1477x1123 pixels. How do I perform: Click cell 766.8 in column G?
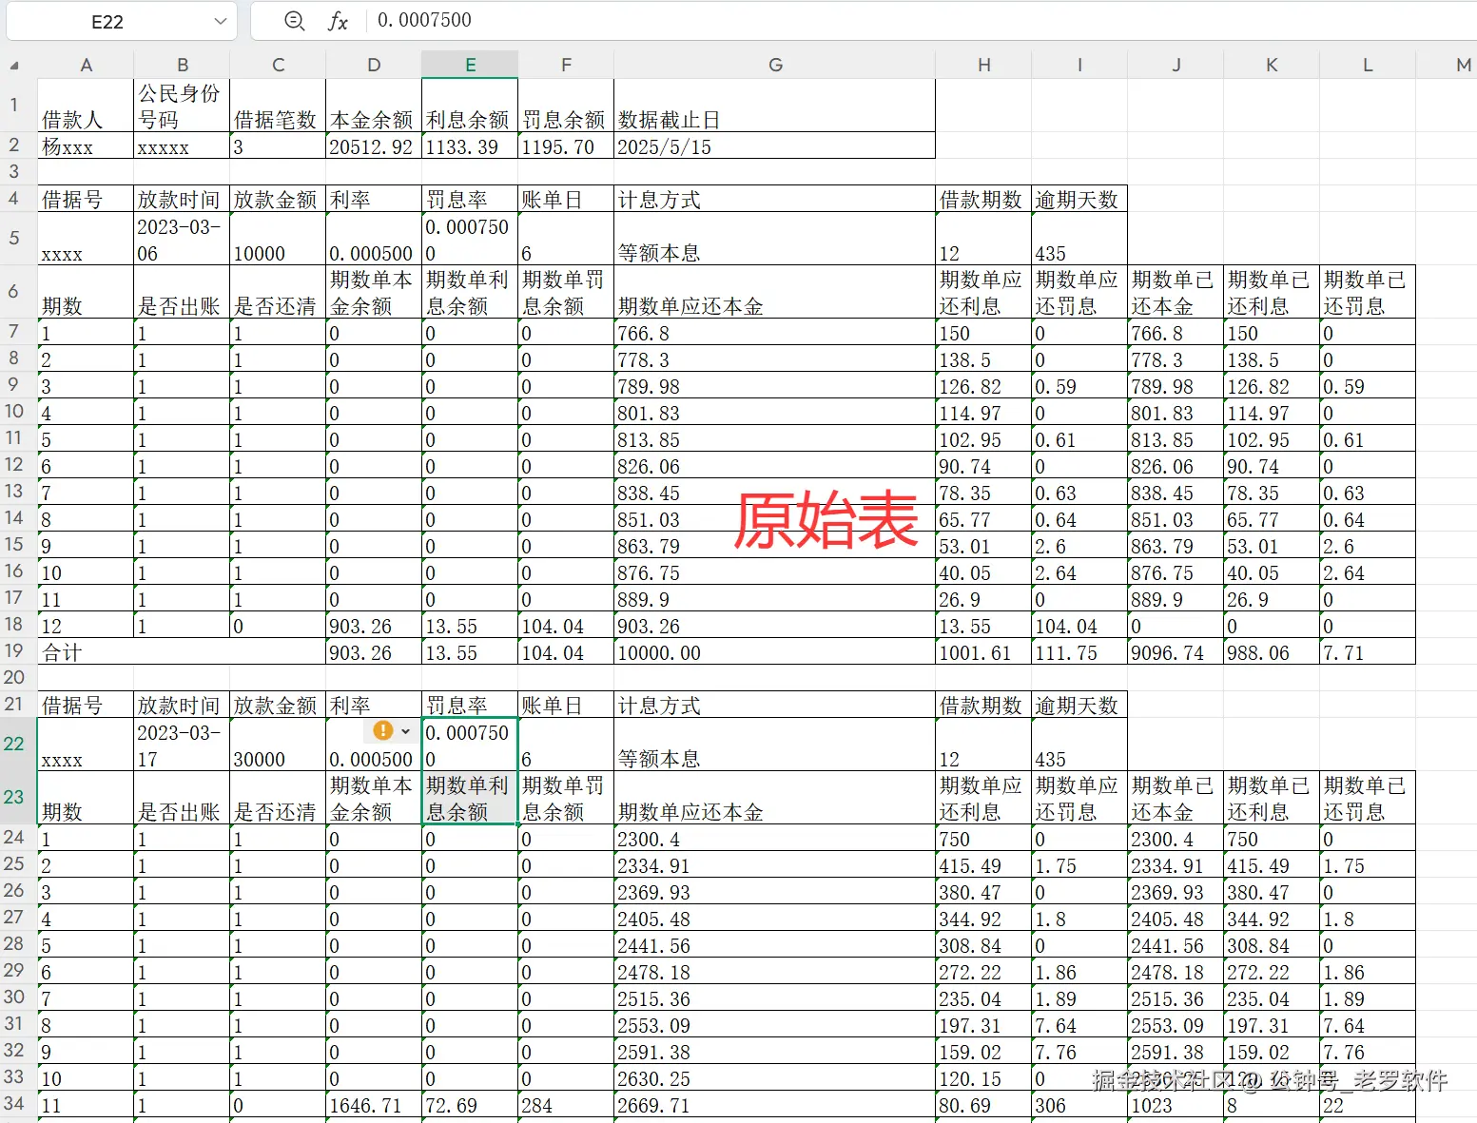(x=775, y=333)
